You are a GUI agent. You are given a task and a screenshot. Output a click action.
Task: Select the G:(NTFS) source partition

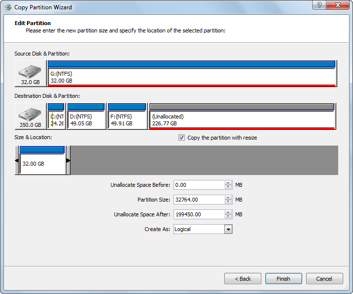coord(192,73)
